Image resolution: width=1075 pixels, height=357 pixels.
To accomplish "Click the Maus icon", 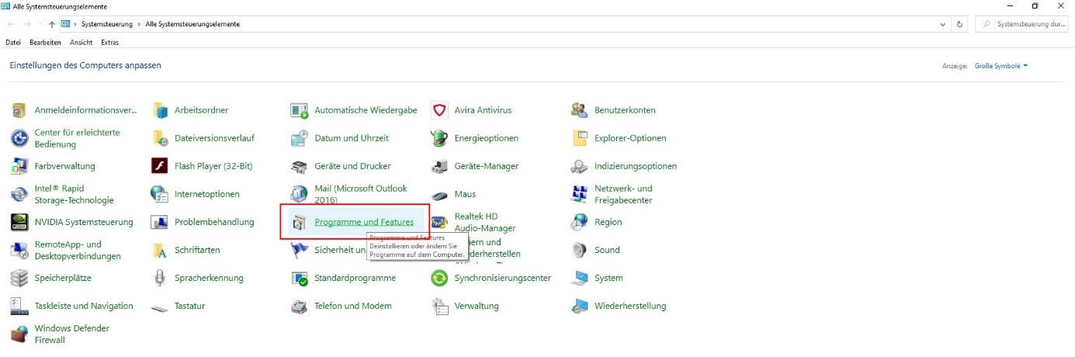I will click(x=440, y=194).
